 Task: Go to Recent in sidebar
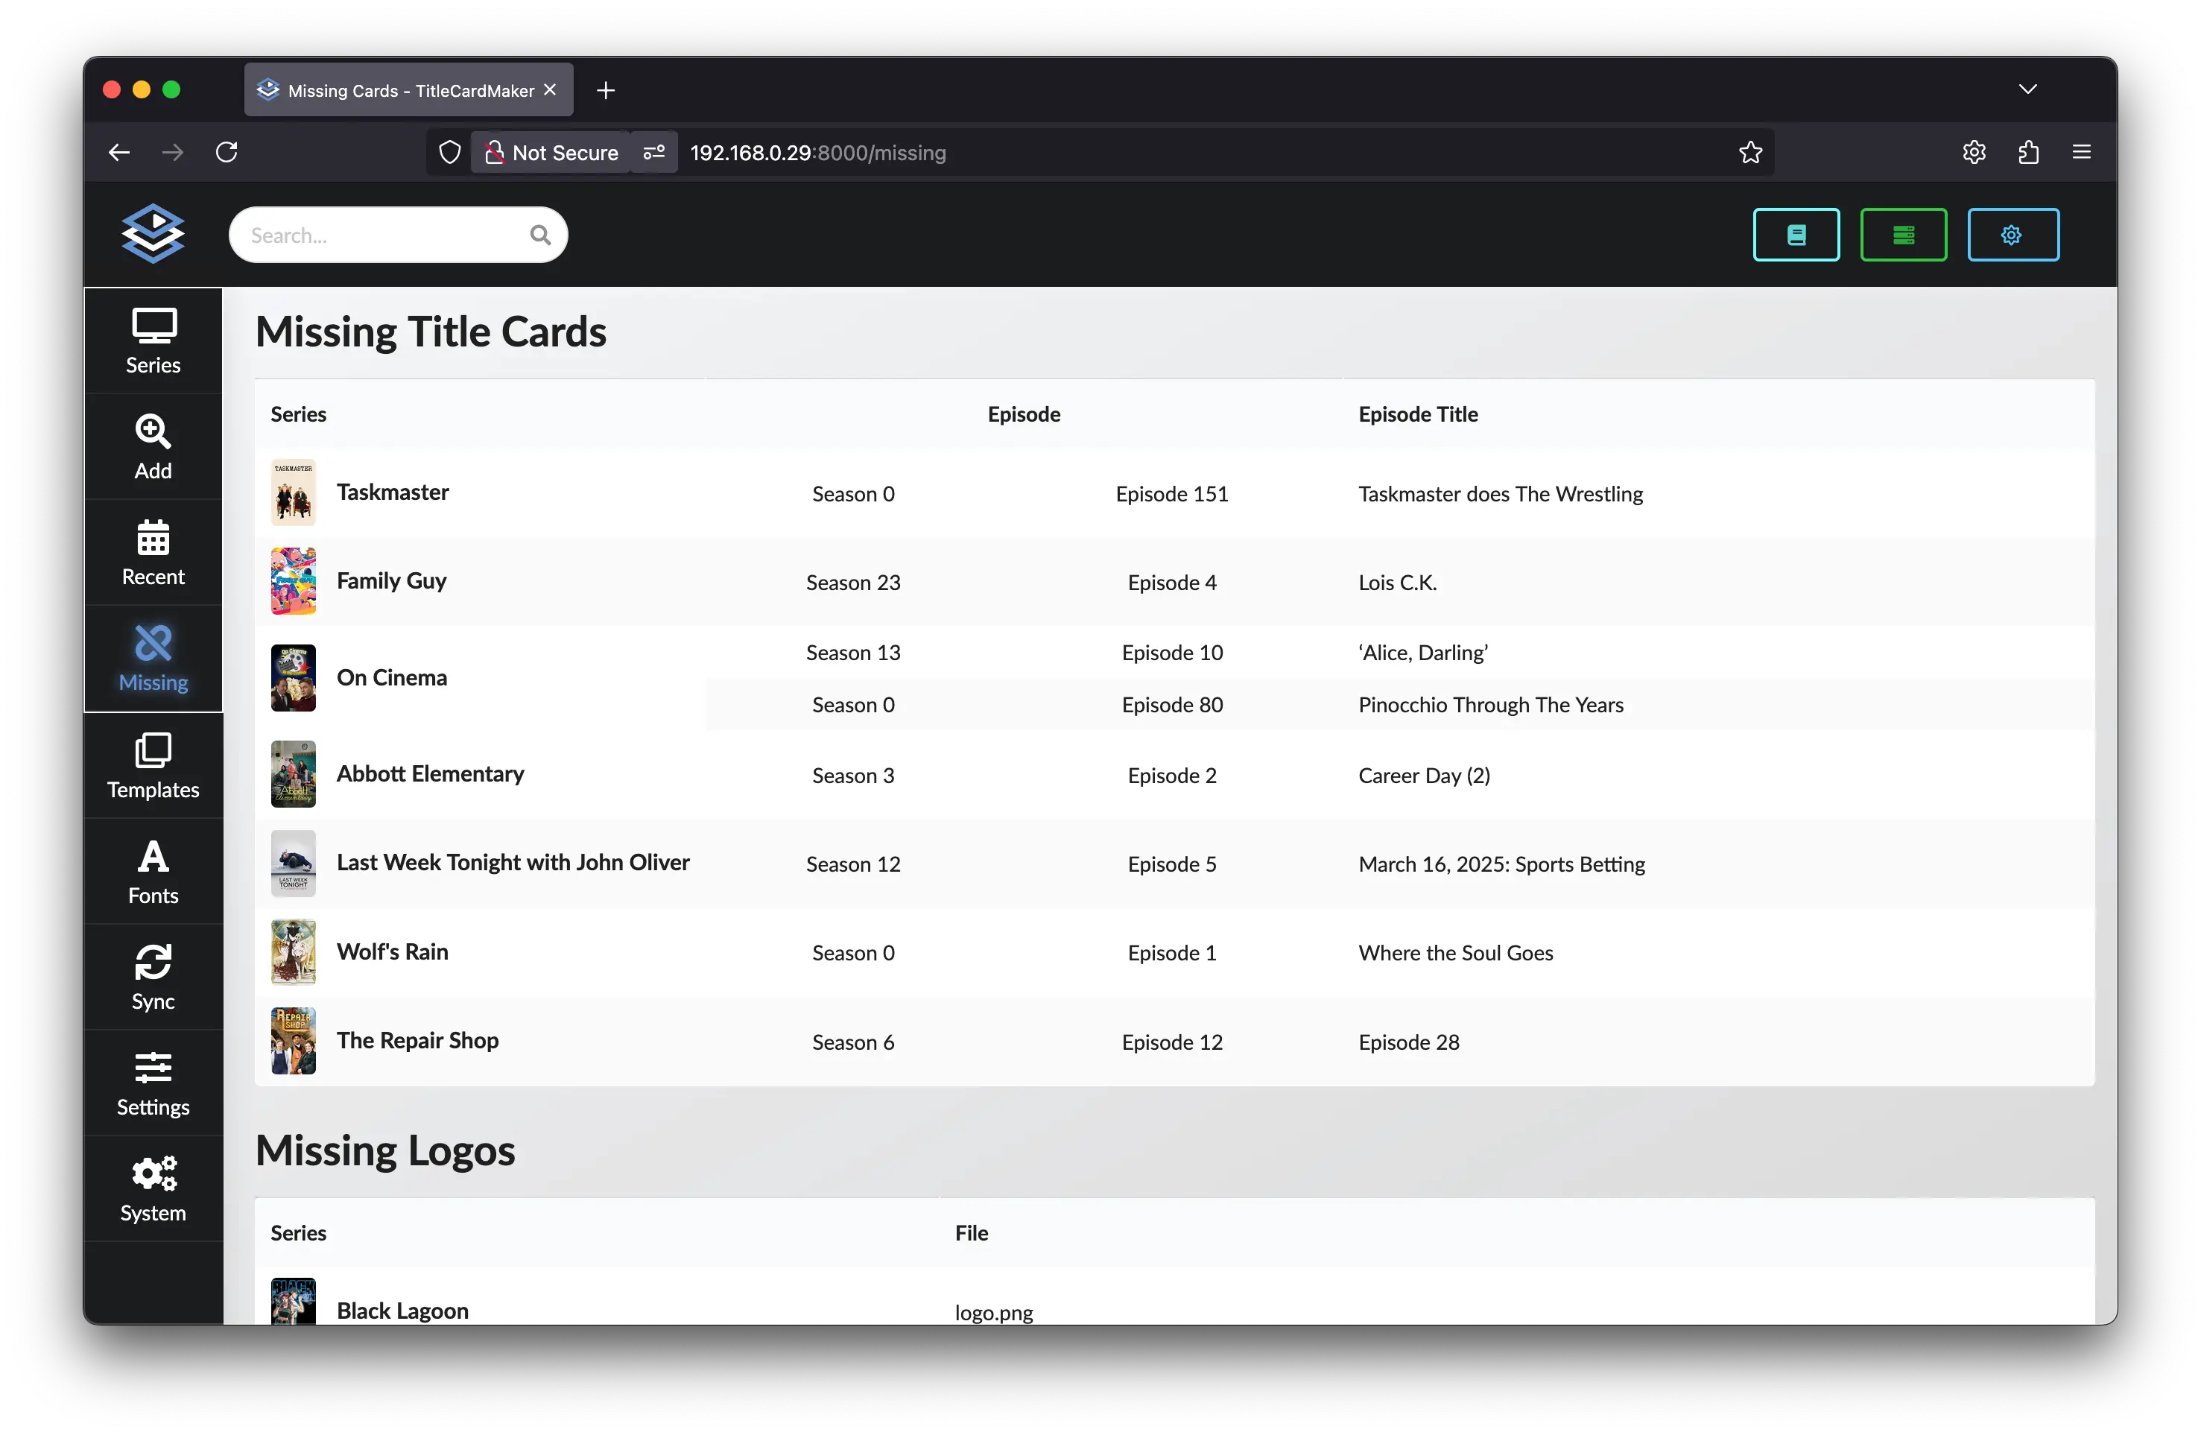point(153,553)
